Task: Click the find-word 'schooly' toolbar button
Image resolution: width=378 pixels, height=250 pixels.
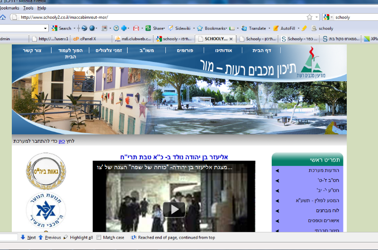Action: tap(322, 28)
